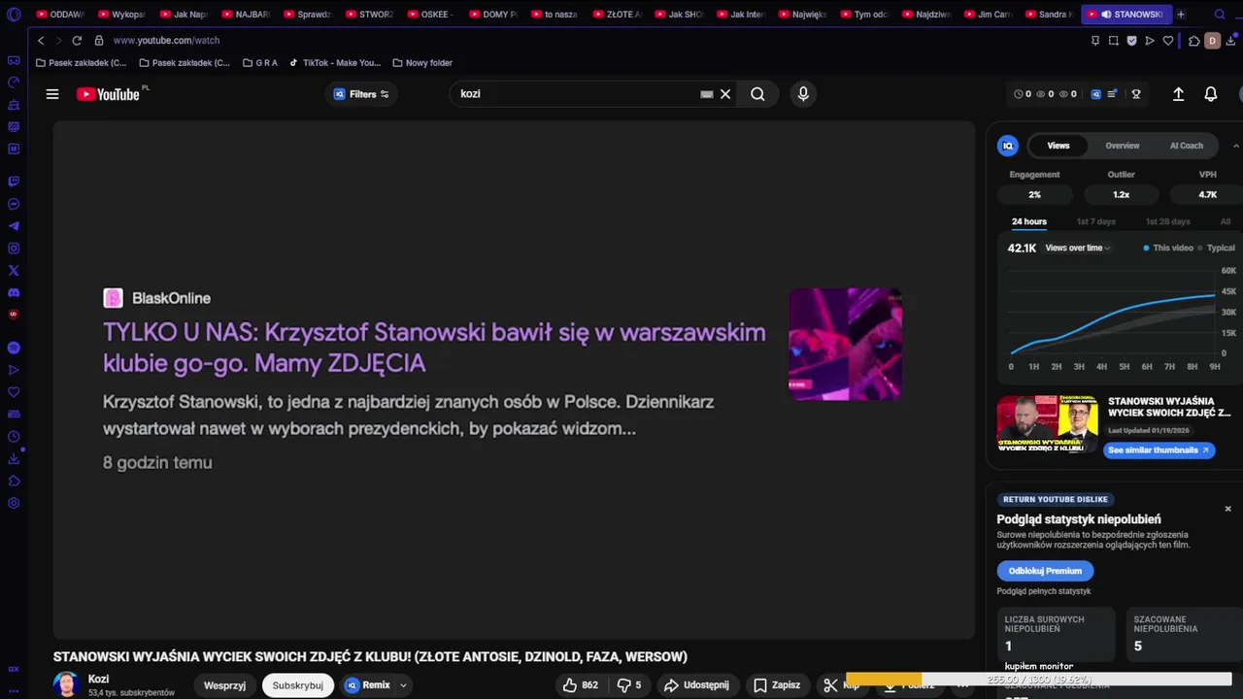Select the Views tab in vidIQ
The width and height of the screenshot is (1243, 699).
[x=1058, y=146]
